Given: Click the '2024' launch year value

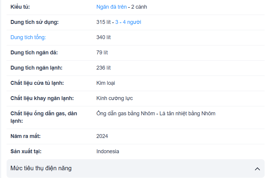Looking at the screenshot, I should (102, 136).
